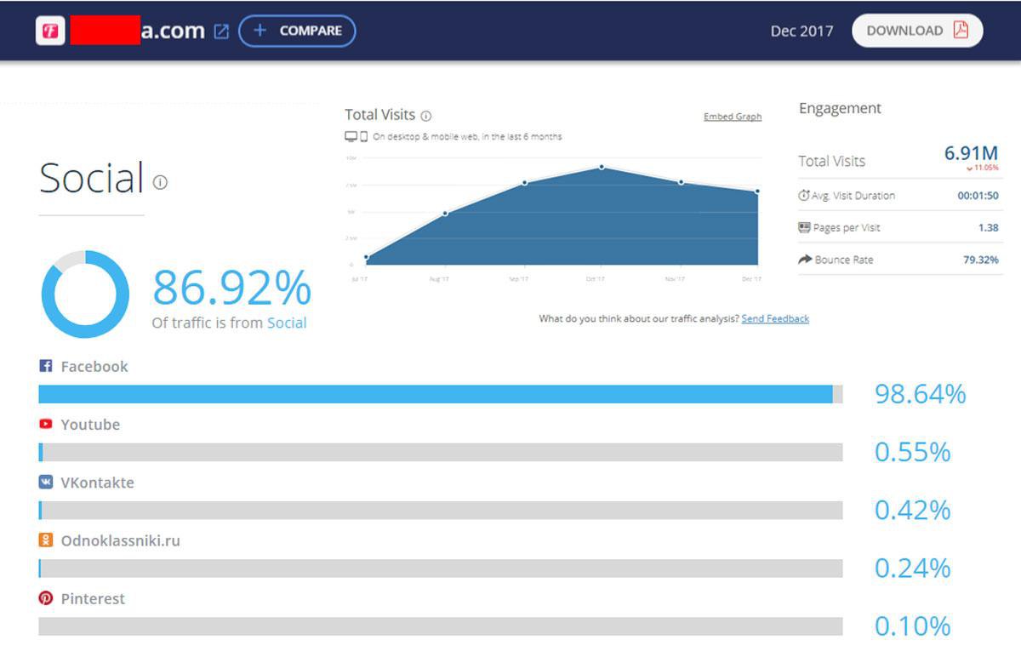Click the 0.55% Youtube percentage
The height and width of the screenshot is (657, 1021).
click(x=913, y=452)
